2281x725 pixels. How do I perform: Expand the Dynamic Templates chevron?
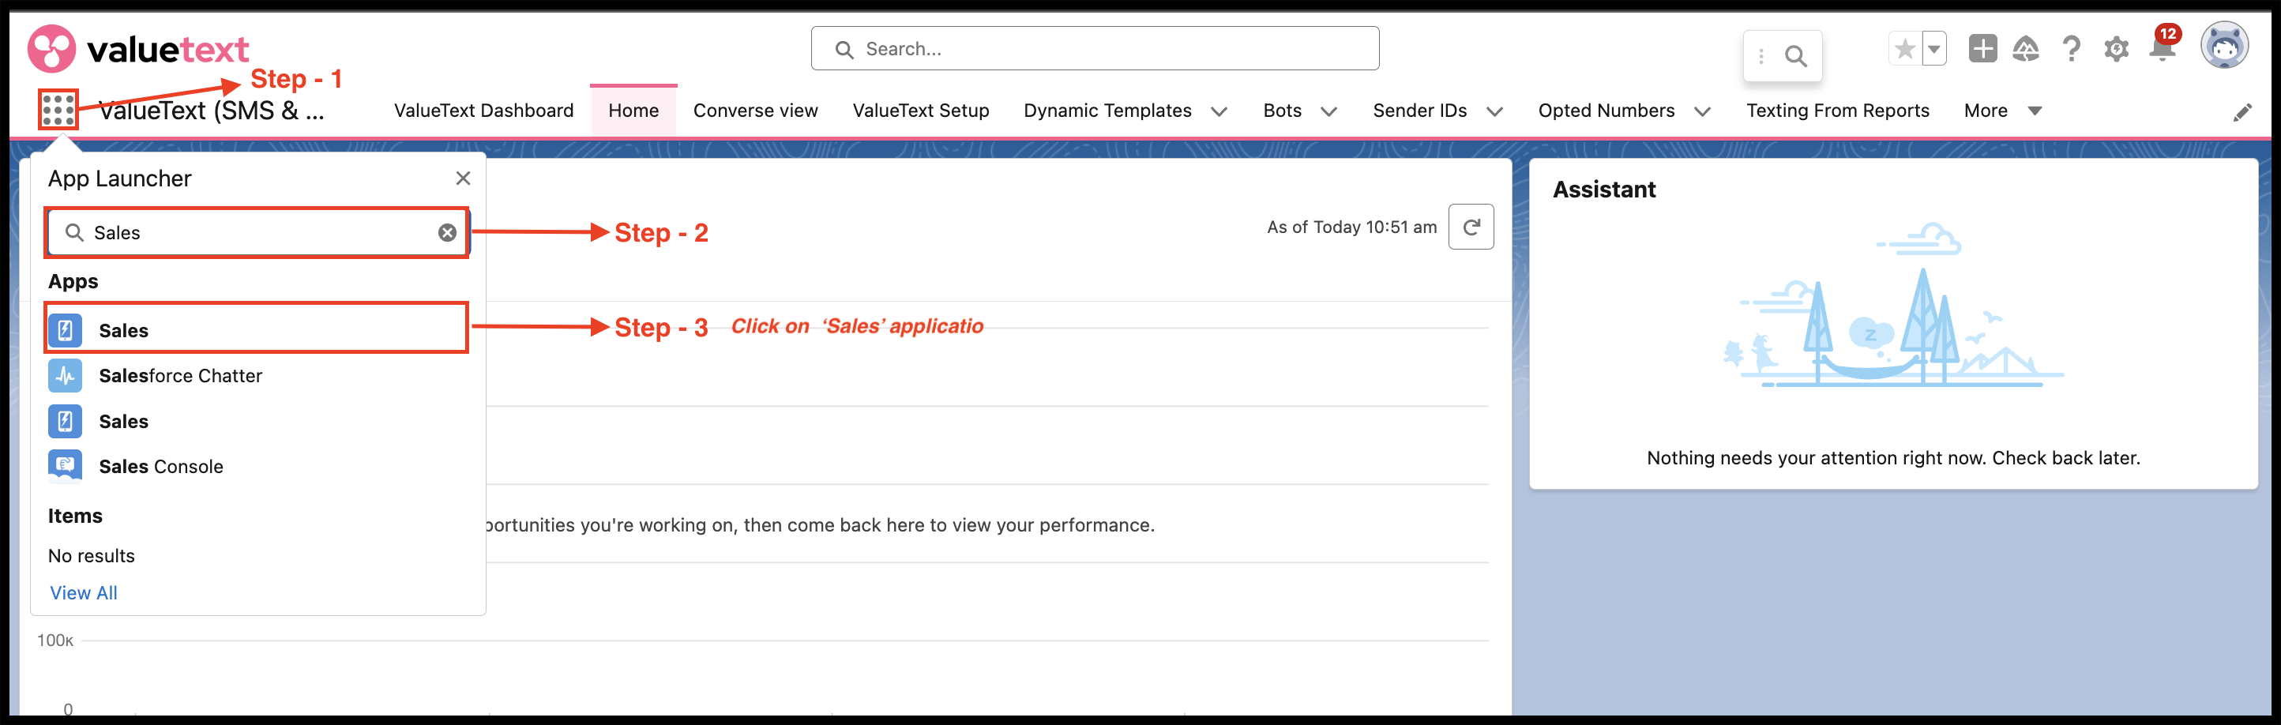pyautogui.click(x=1219, y=111)
